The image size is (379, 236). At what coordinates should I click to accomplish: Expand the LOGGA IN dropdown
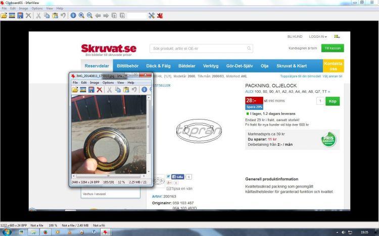point(318,37)
